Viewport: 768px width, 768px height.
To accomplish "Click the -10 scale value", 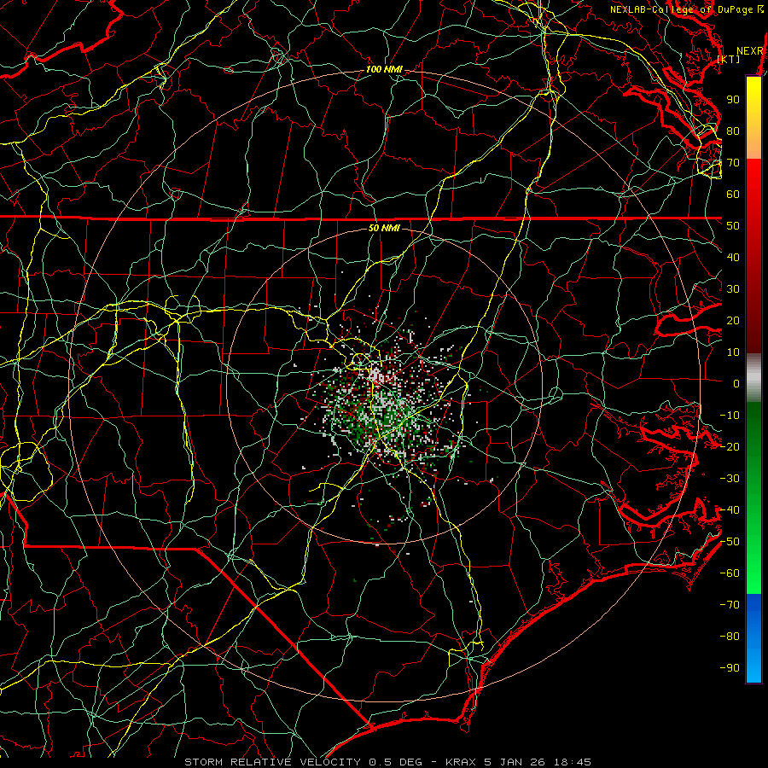I will tap(730, 416).
